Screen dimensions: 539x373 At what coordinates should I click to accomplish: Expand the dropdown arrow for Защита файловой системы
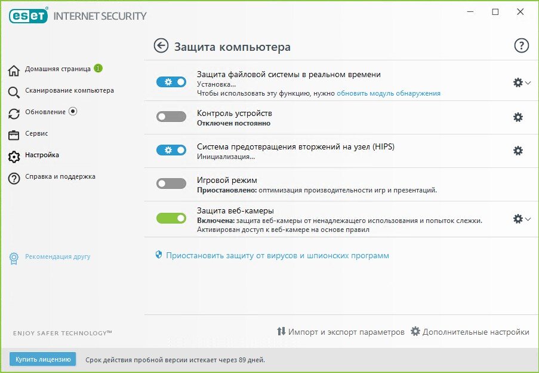[x=528, y=83]
